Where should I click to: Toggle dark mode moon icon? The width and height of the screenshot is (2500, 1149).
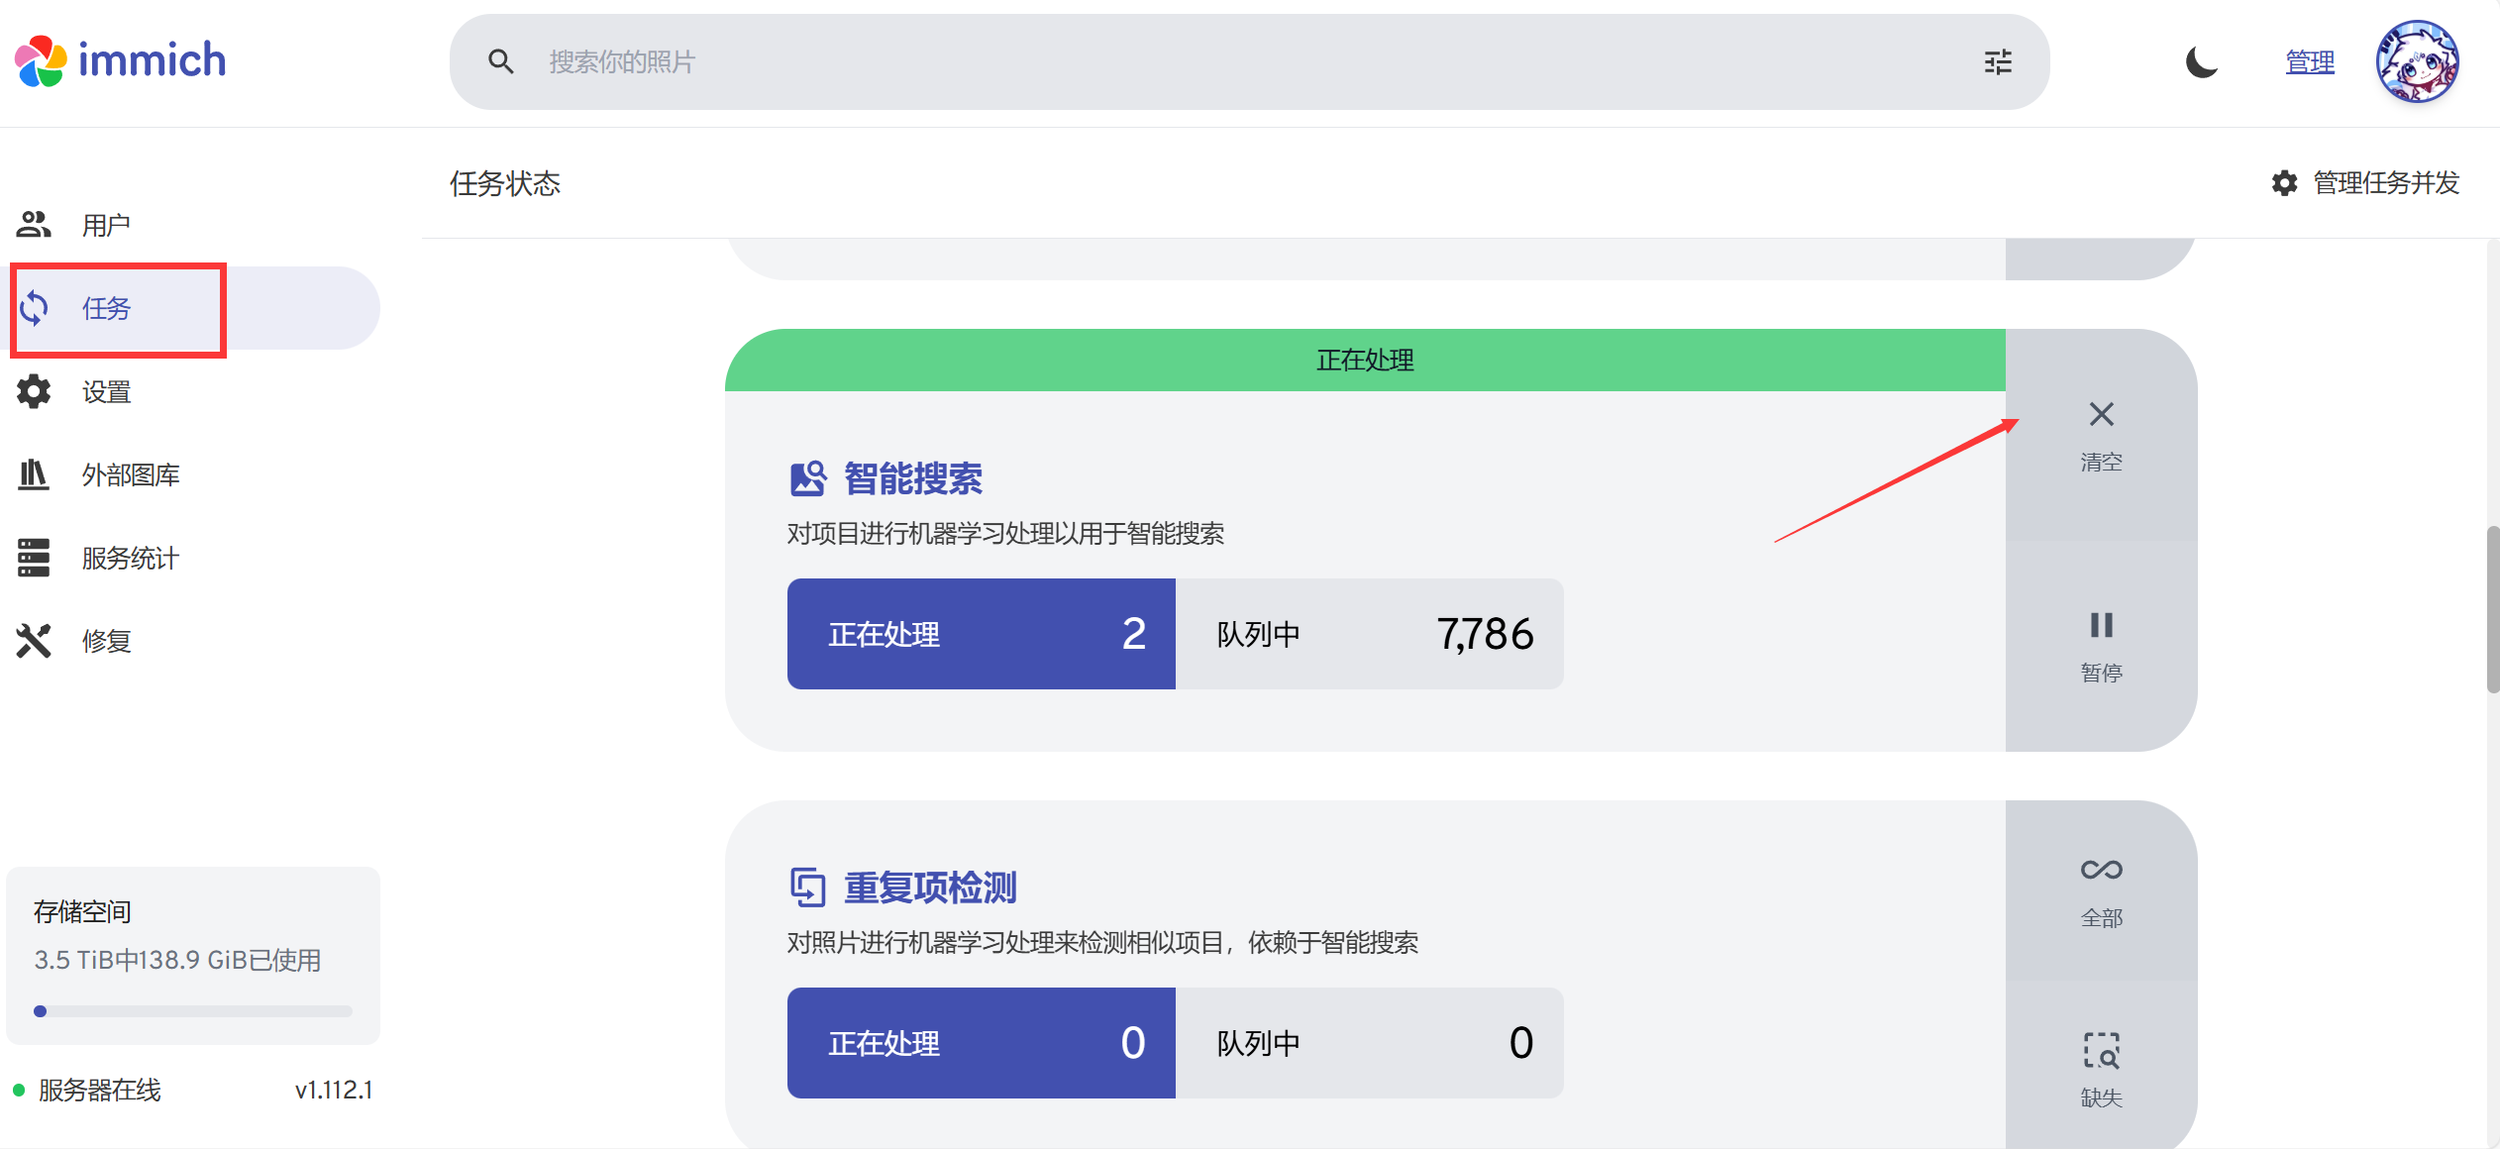point(2201,62)
